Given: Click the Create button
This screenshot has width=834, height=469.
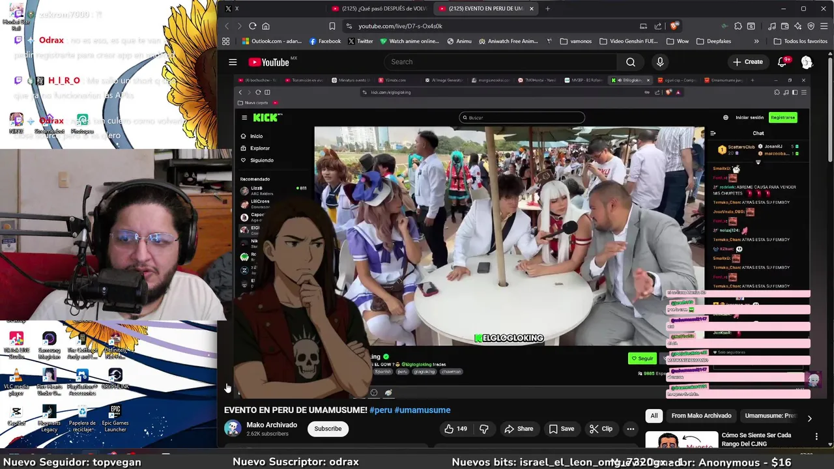Looking at the screenshot, I should (747, 62).
